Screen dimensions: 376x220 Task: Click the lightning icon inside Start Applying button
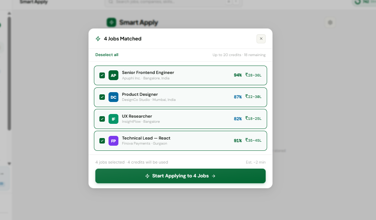pos(148,176)
